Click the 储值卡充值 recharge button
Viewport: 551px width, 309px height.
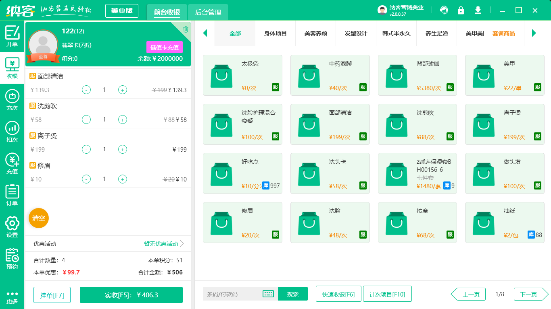click(x=164, y=47)
